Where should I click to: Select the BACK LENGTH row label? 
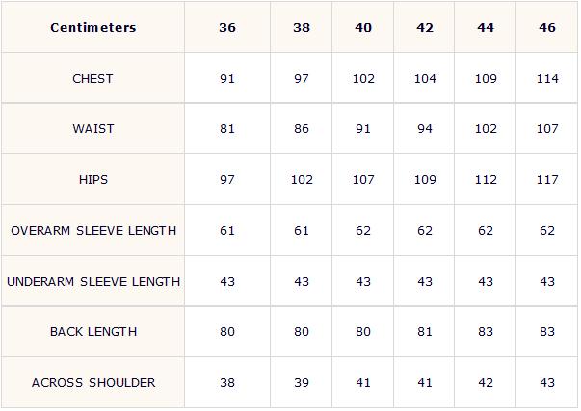93,332
